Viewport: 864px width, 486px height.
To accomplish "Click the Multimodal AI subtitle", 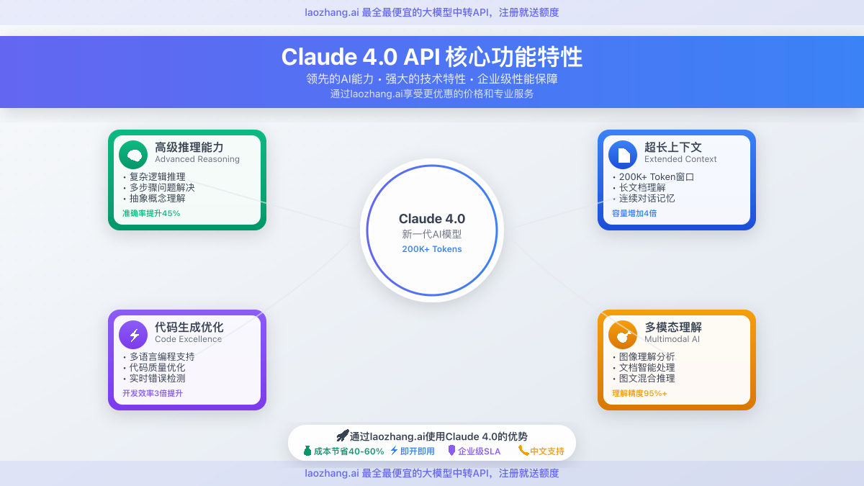I will point(672,339).
